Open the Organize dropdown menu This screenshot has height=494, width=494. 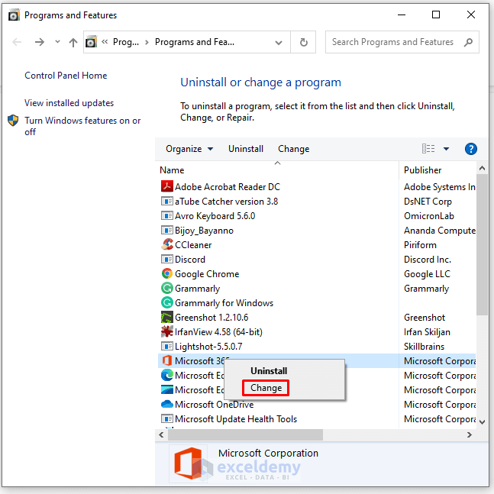click(x=189, y=149)
